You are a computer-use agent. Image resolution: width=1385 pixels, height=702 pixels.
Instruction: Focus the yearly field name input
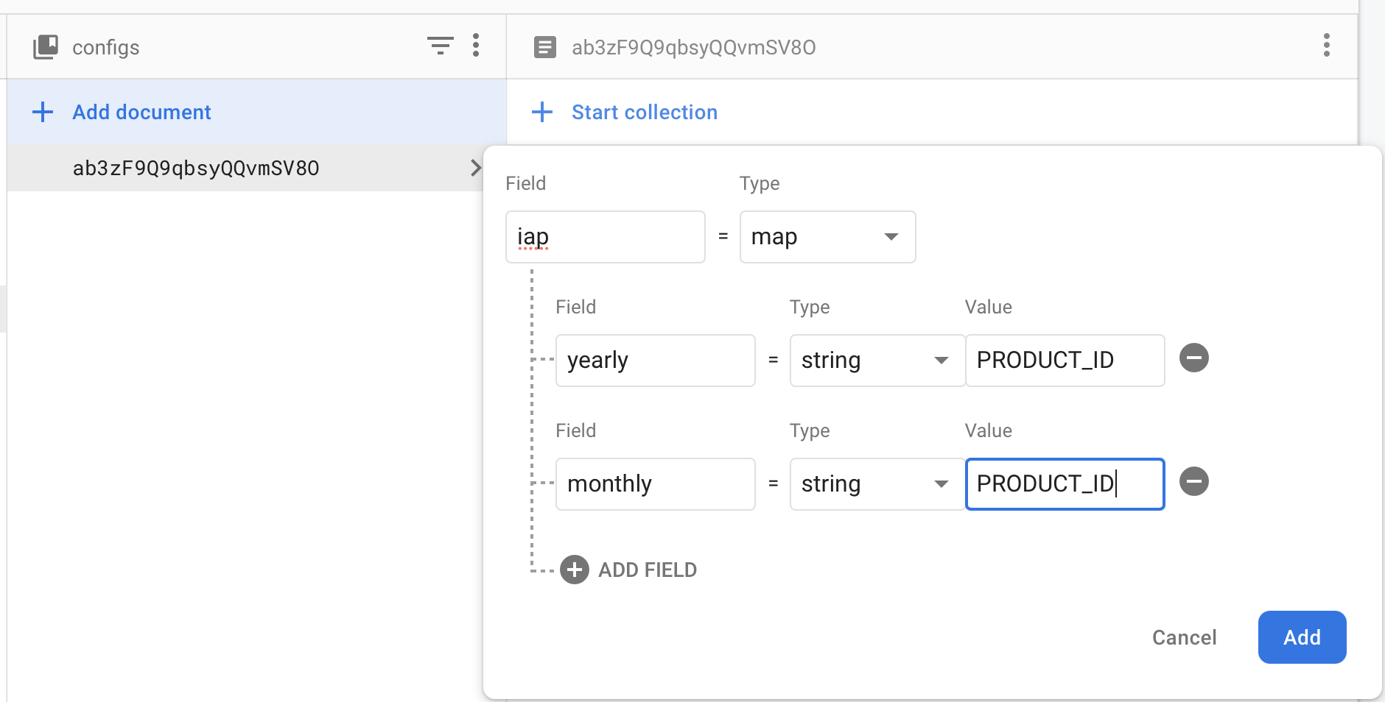click(656, 361)
